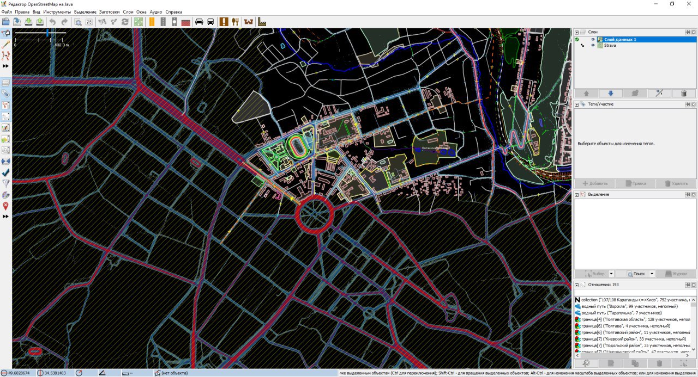Image resolution: width=698 pixels, height=377 pixels.
Task: Click the factory preset icon
Action: click(x=262, y=22)
